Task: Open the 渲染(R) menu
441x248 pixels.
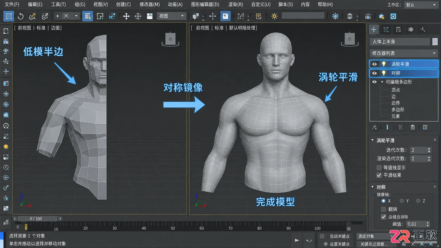Action: click(x=236, y=5)
